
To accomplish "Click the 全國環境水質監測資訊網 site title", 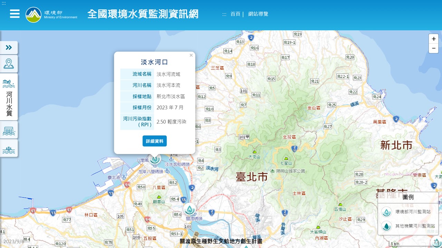I will (x=143, y=14).
